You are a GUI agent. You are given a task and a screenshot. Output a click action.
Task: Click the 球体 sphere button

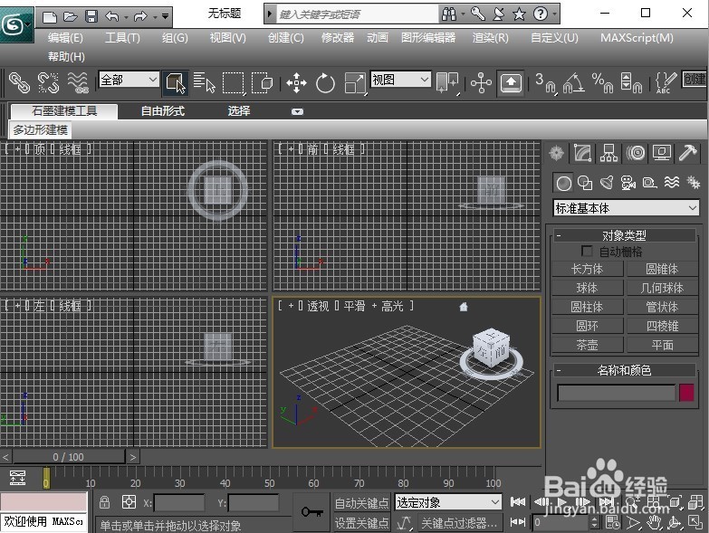click(587, 288)
